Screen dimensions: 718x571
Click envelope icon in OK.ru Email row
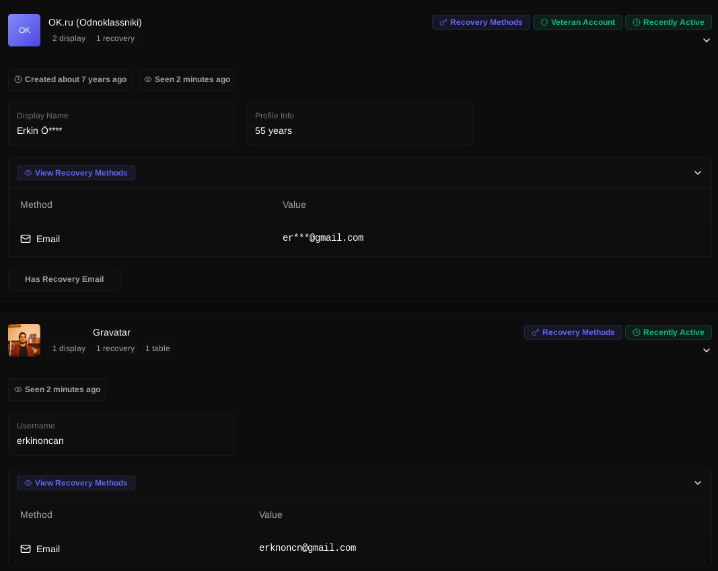[26, 239]
